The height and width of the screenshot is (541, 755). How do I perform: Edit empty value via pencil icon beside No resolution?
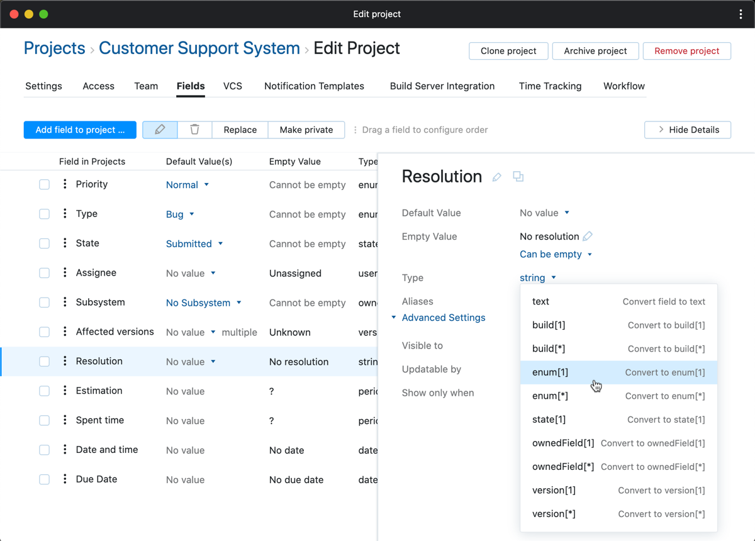coord(588,236)
